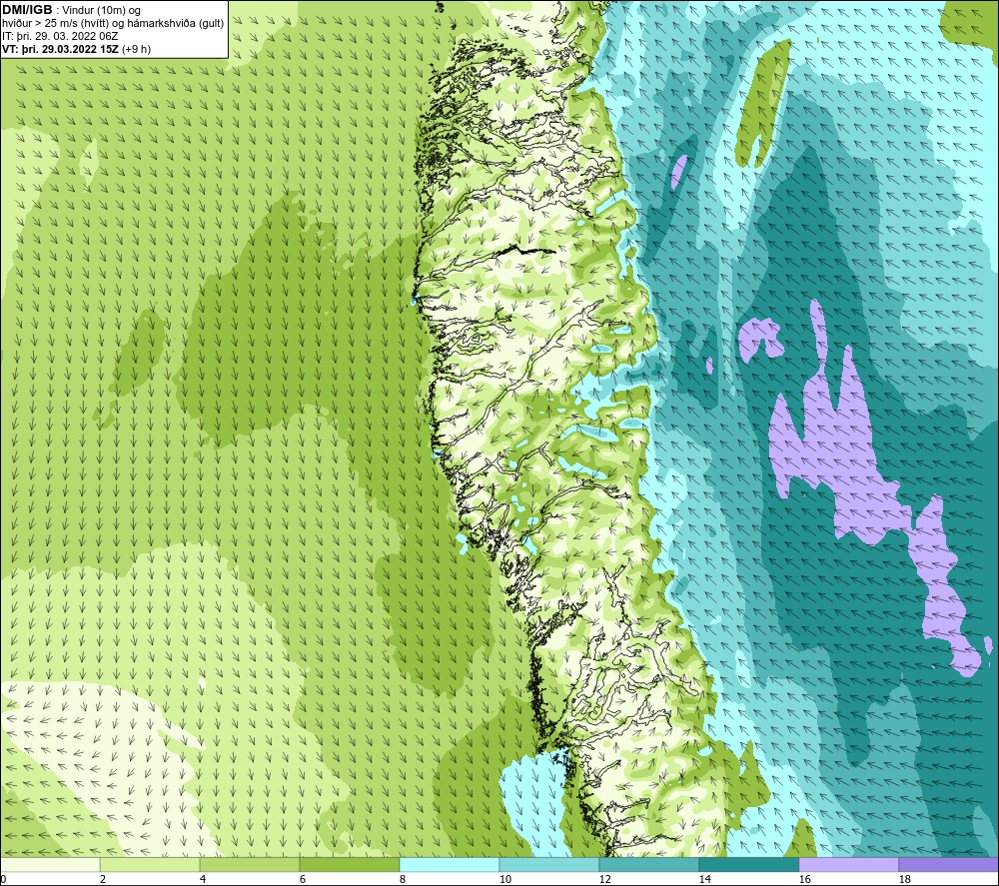The height and width of the screenshot is (886, 999).
Task: Click the legend value '6'
Action: point(303,879)
